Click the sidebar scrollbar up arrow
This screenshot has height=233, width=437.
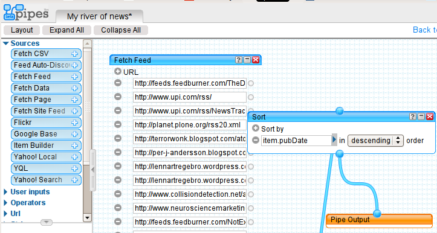pos(87,43)
